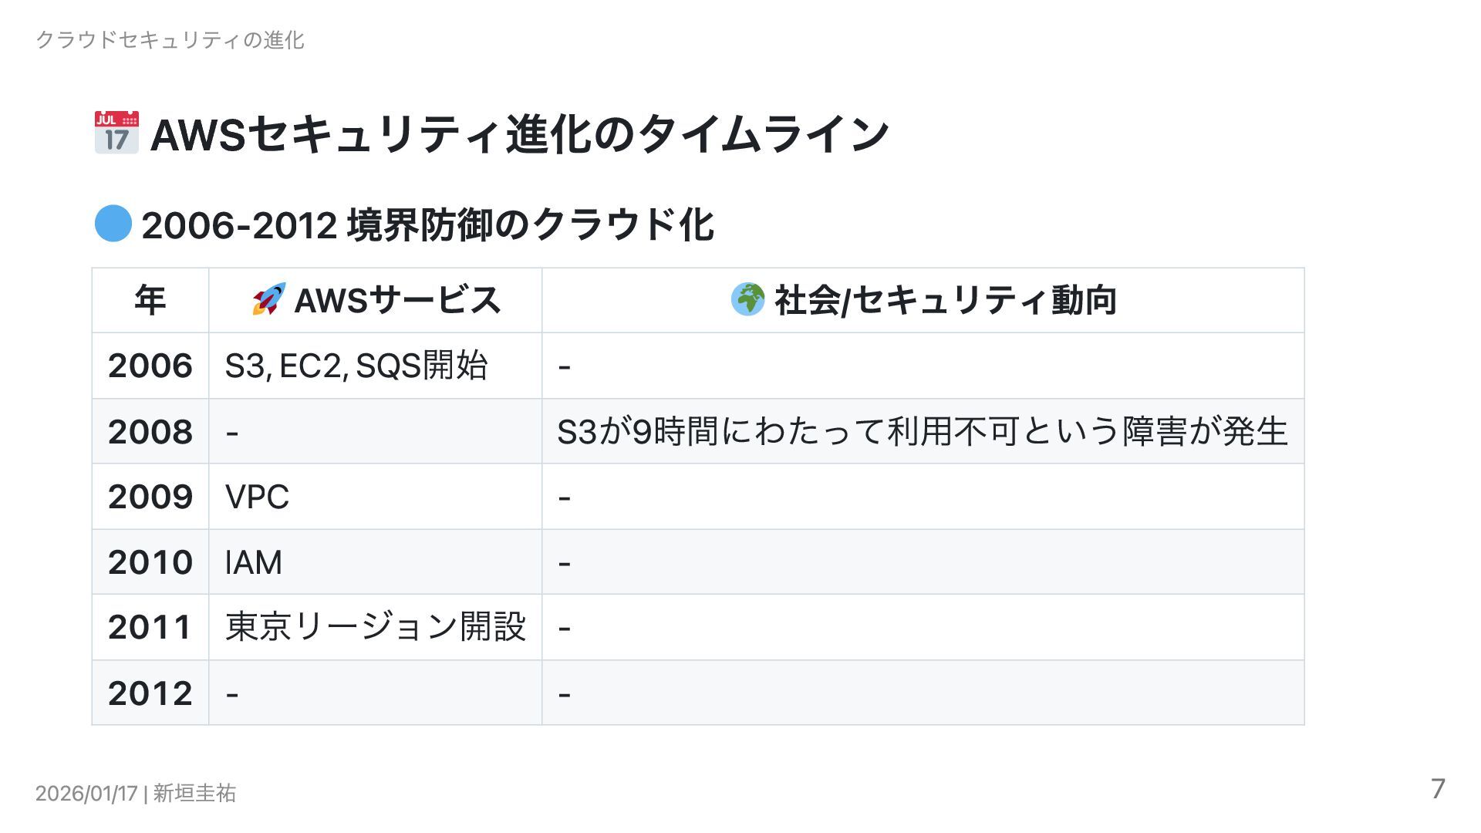Click the AWSサービス column header text
1481x833 pixels.
(x=397, y=300)
